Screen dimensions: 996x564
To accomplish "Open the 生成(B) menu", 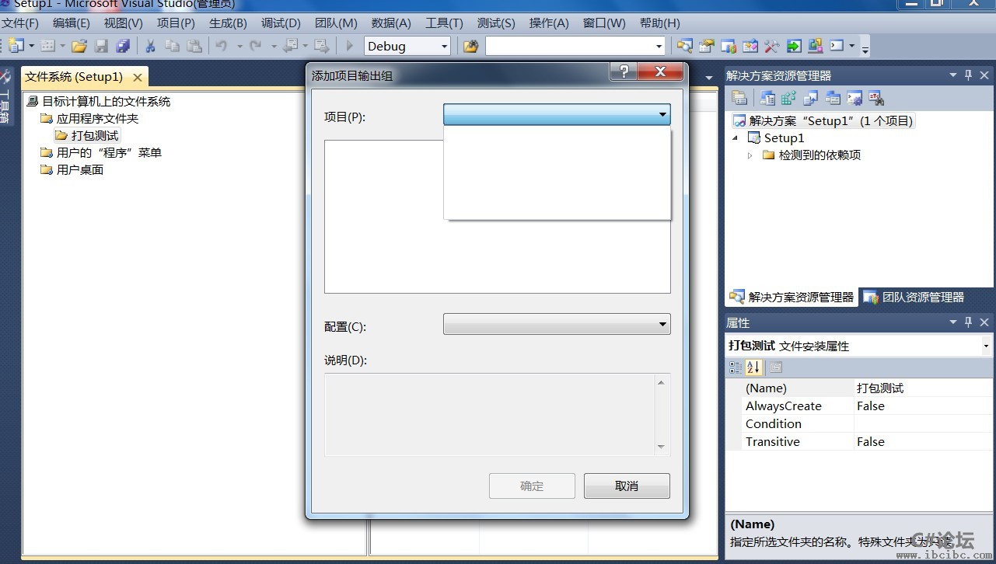I will click(228, 23).
